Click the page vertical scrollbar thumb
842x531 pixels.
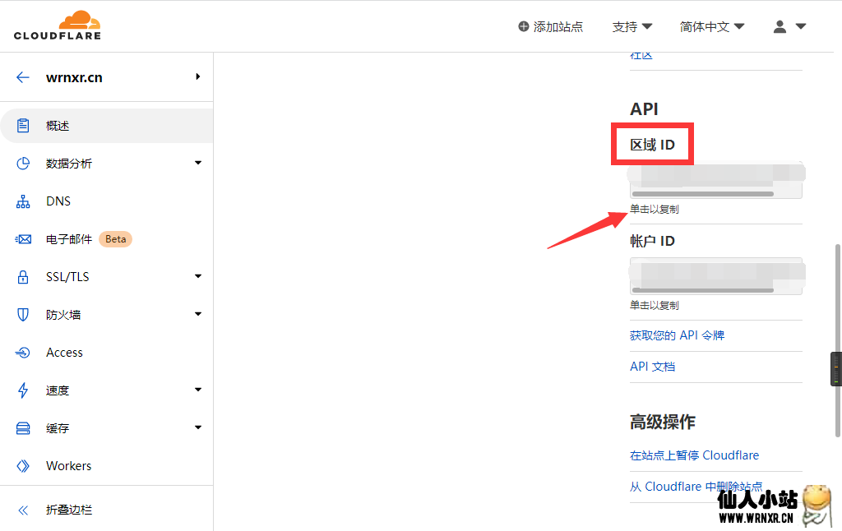[838, 341]
